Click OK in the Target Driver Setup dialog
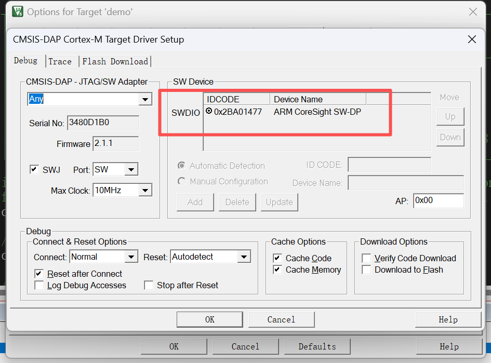Image resolution: width=491 pixels, height=363 pixels. [210, 319]
